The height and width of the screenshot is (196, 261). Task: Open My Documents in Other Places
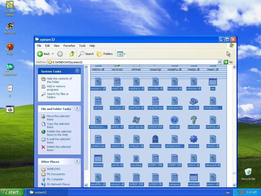tap(56, 174)
